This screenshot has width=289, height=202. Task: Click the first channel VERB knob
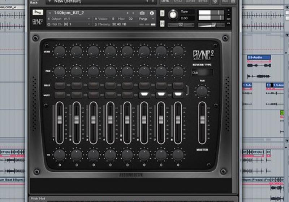60,51
